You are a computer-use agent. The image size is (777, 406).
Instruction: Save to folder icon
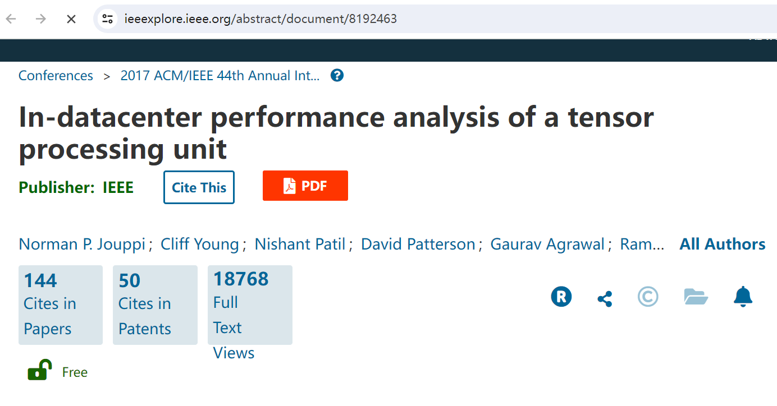tap(696, 296)
